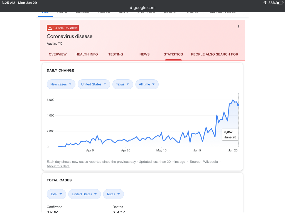Select the June 28 data point on chart

click(x=238, y=105)
